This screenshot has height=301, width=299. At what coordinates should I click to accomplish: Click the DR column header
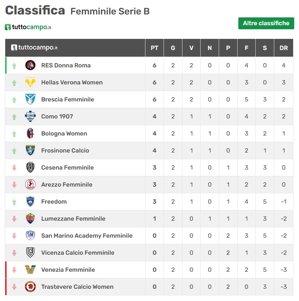[284, 48]
